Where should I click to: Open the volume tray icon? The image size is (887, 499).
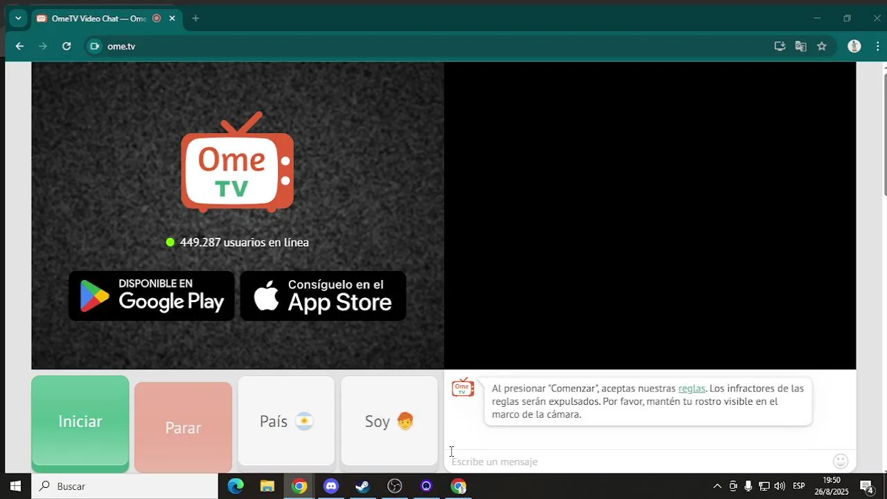pos(780,487)
